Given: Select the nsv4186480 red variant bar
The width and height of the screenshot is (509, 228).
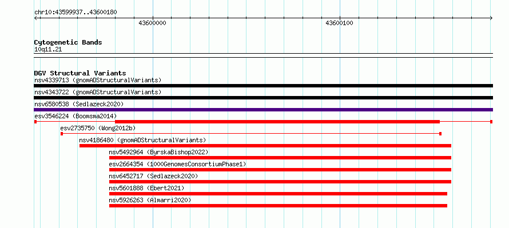Looking at the screenshot, I should (265, 146).
